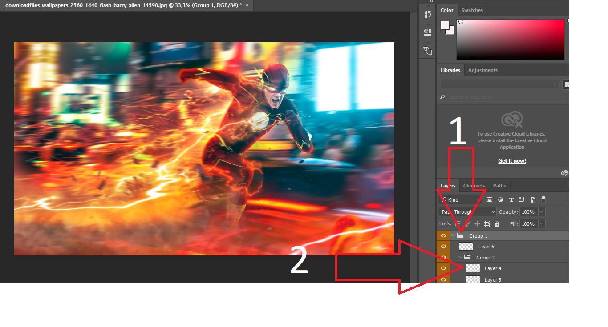Select the Layer 4 name

point(493,268)
